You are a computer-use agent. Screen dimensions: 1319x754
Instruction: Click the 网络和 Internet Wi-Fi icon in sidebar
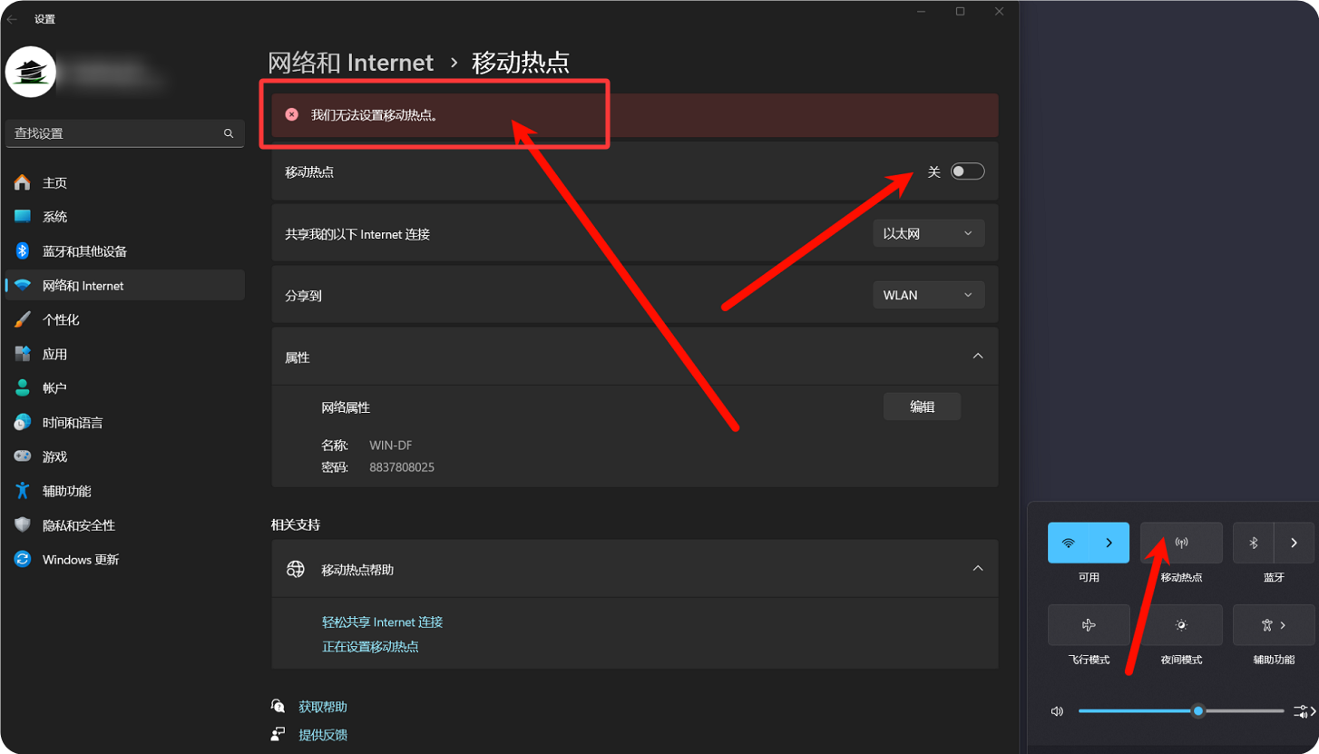coord(23,285)
